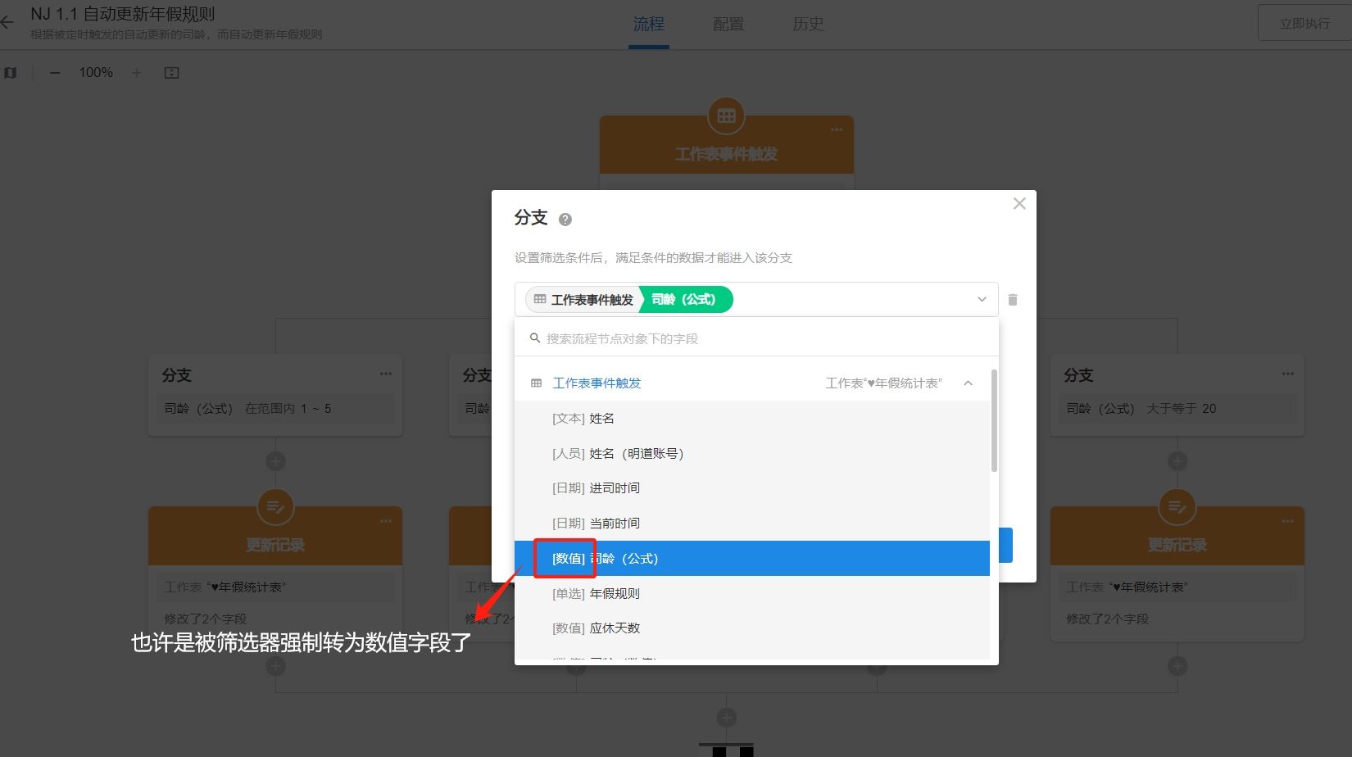Screen dimensions: 1352x757
Task: Delete the condition with the trash icon
Action: [x=1013, y=300]
